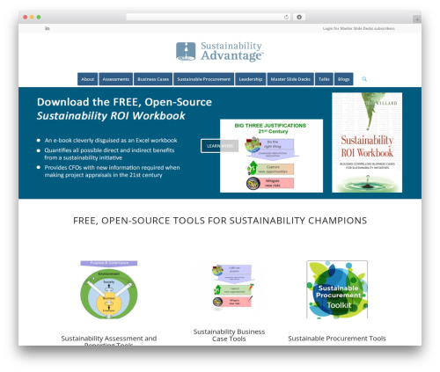440x372 pixels.
Task: Open the Business Cases menu
Action: click(x=153, y=79)
